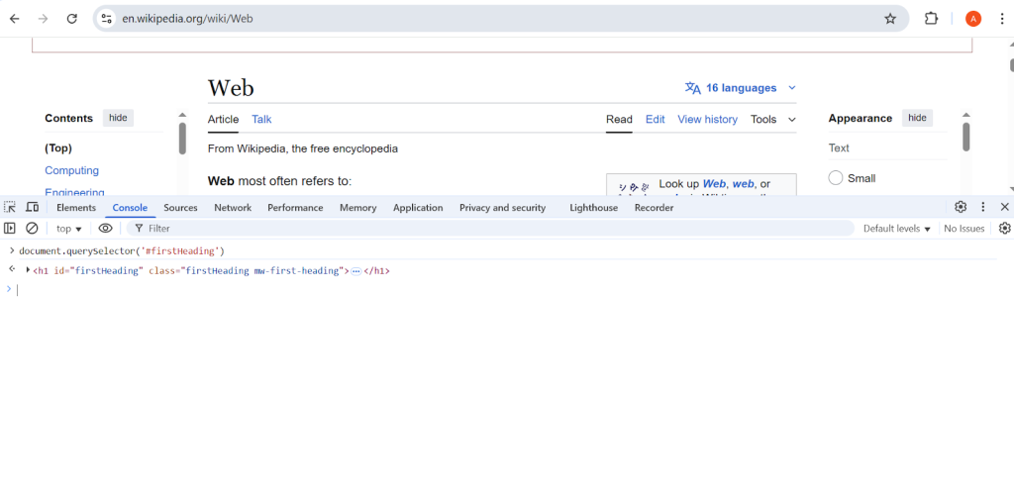This screenshot has height=488, width=1014.
Task: Show the console sidebar
Action: [10, 229]
